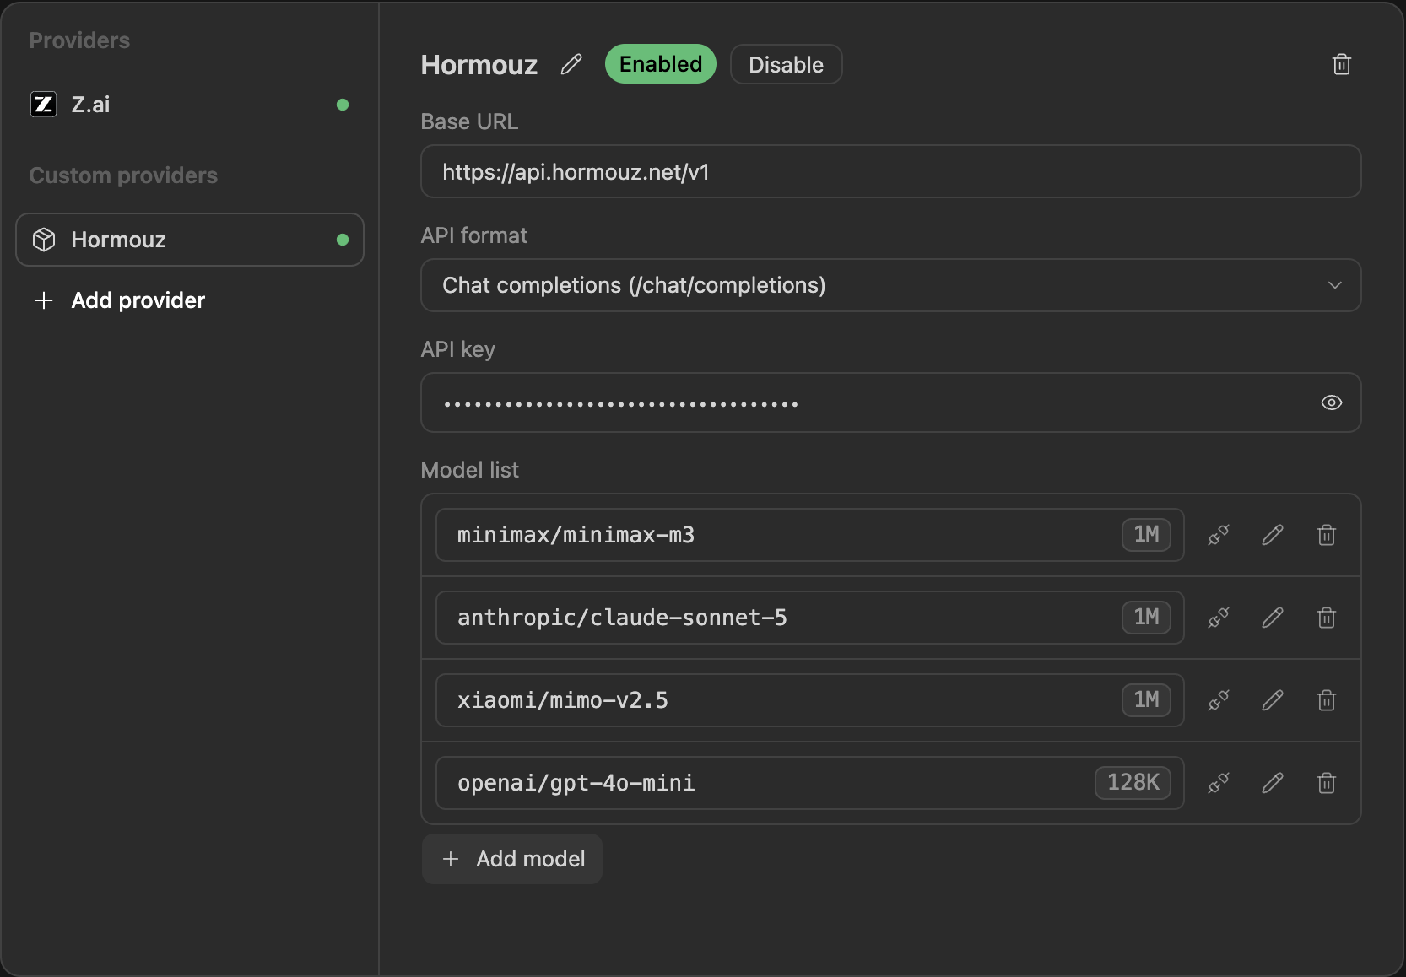Test connection for anthropic/claude-sonnet-5 model
The height and width of the screenshot is (977, 1406).
coord(1219,618)
